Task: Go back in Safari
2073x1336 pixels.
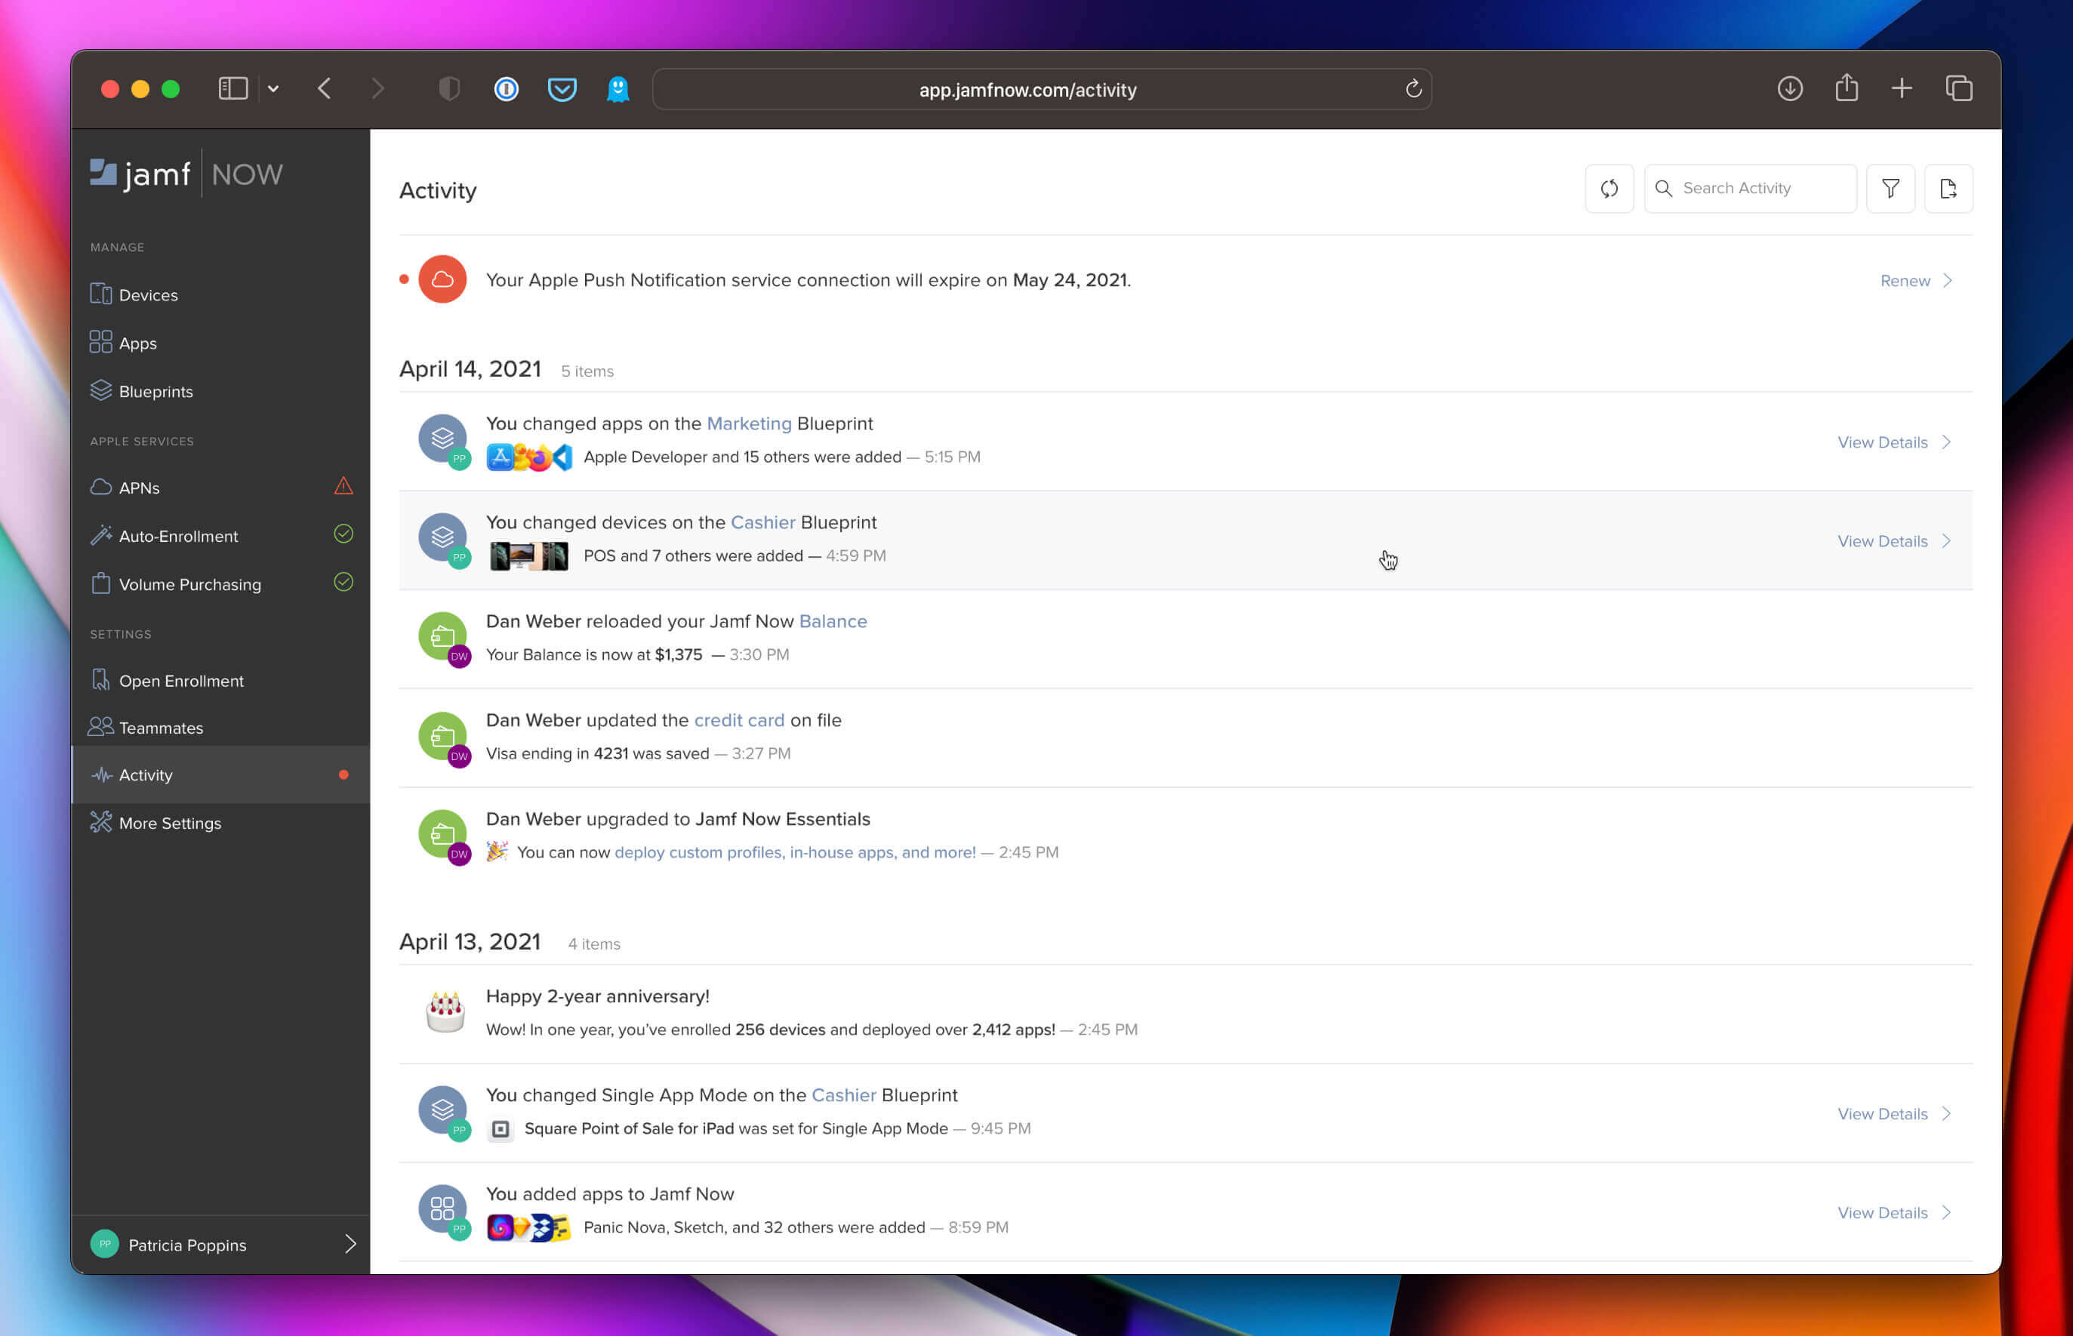Action: pyautogui.click(x=325, y=88)
